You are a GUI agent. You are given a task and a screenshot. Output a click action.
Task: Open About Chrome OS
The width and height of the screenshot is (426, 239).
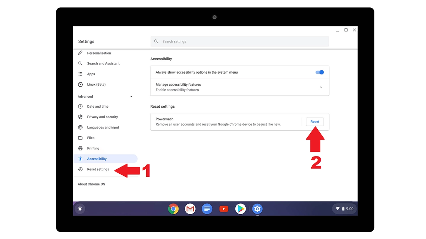pos(91,184)
